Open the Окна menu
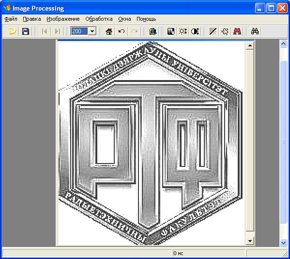Viewport: 290px width, 259px height. pos(124,19)
